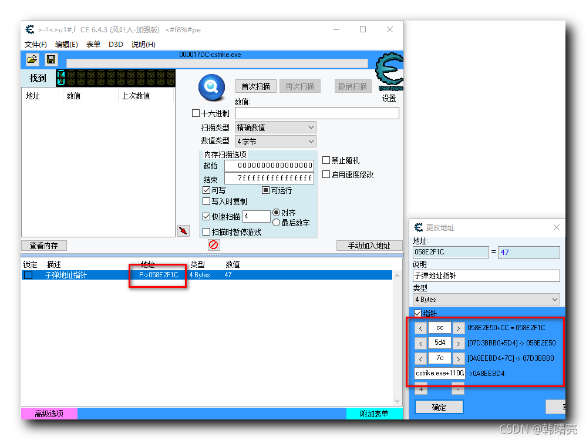Click the cstrike.exe base address field
Screen dimensions: 586x440
point(439,373)
